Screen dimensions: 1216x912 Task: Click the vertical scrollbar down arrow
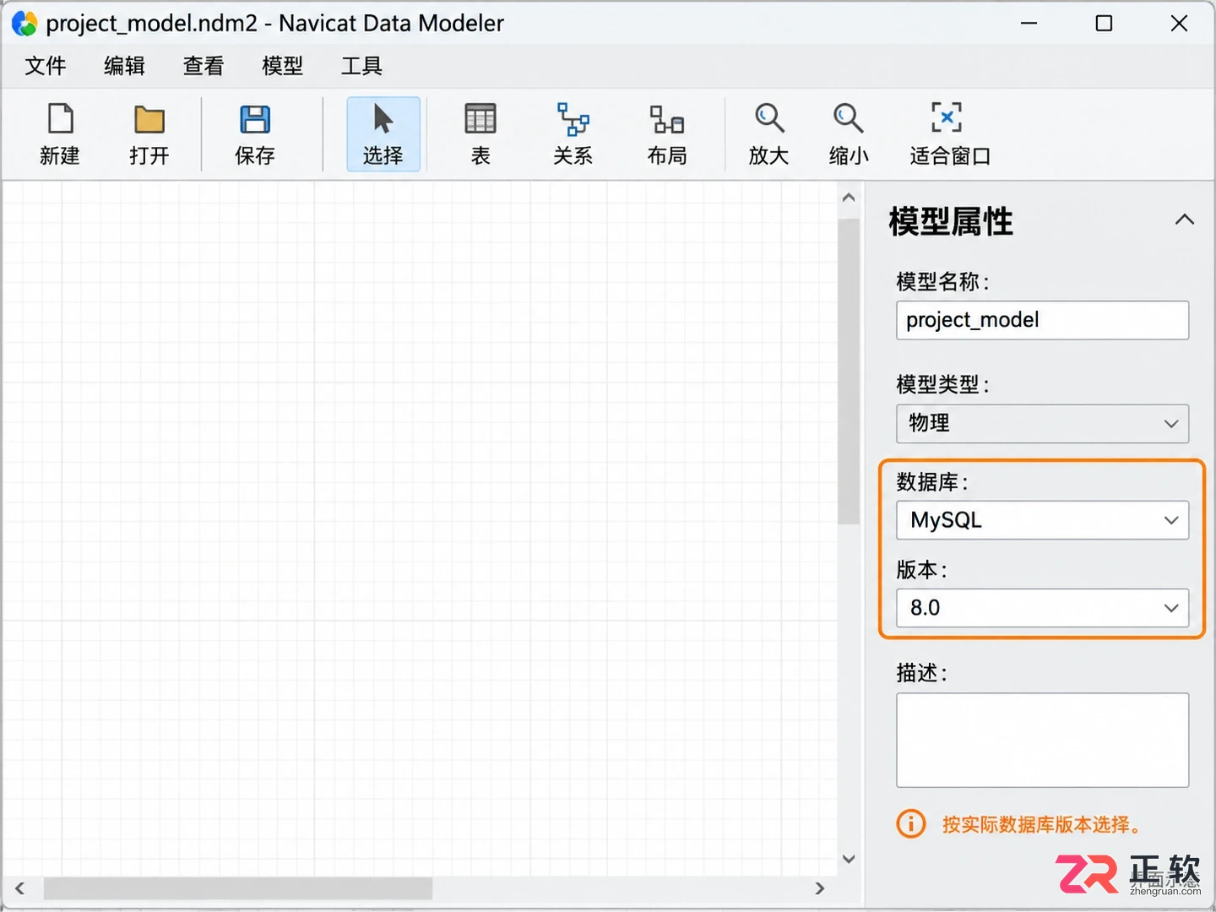coord(849,859)
